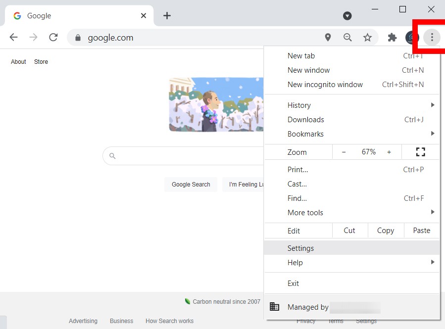Select Cast... from the menu
This screenshot has height=329, width=445.
click(352, 184)
